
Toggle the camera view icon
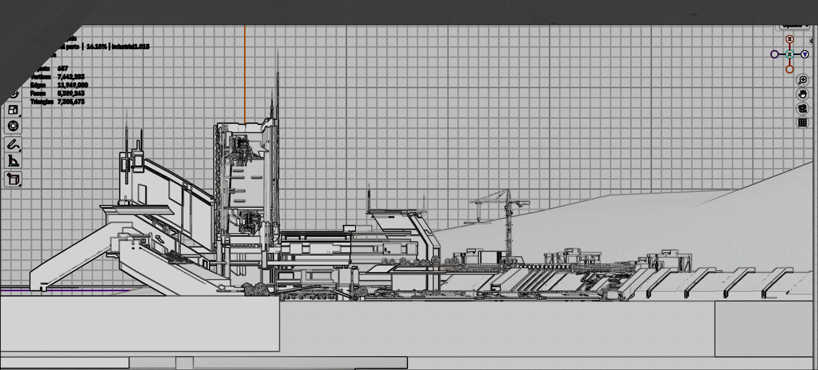[803, 109]
